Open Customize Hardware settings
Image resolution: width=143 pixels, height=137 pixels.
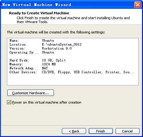click(30, 93)
